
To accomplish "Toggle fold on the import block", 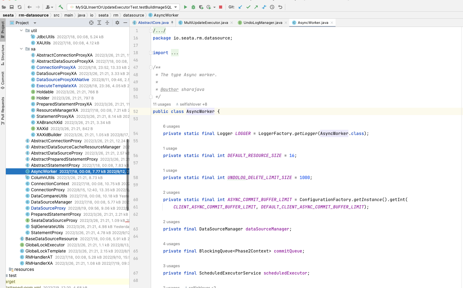I will point(151,53).
